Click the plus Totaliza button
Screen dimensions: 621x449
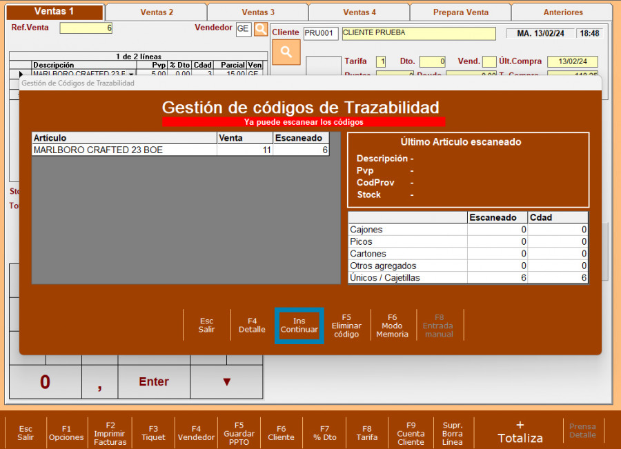point(520,432)
